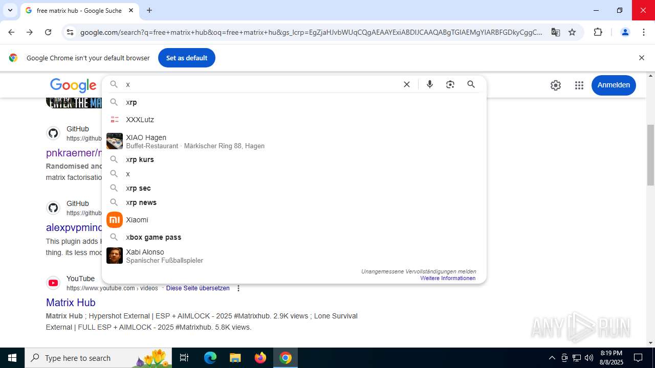
Task: Open 'Matrix Hub' YouTube result
Action: point(71,302)
